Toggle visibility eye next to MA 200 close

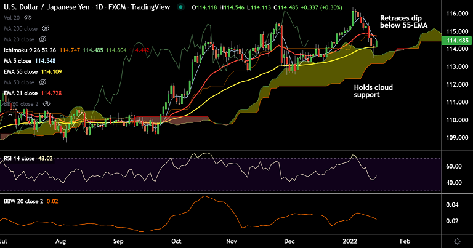point(46,29)
